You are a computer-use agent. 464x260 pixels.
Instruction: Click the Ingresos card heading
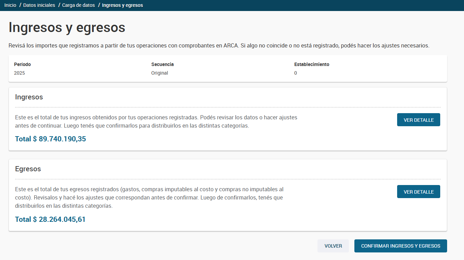(x=29, y=97)
